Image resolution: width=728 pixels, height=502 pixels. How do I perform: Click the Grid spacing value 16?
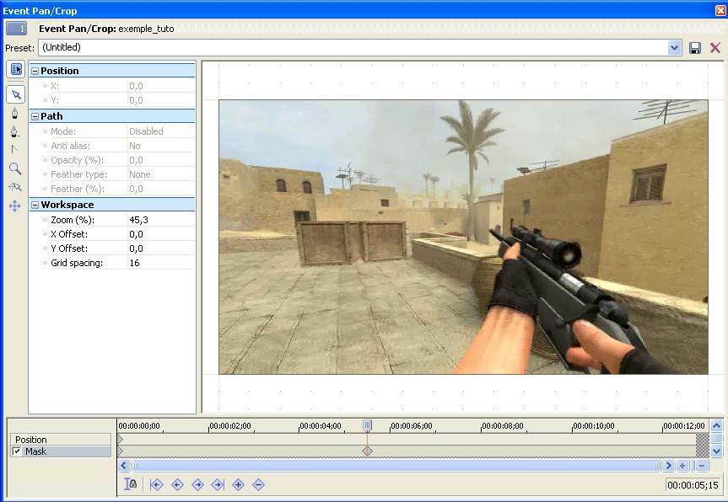click(135, 263)
